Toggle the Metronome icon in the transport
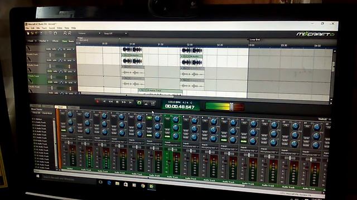 tap(146, 103)
